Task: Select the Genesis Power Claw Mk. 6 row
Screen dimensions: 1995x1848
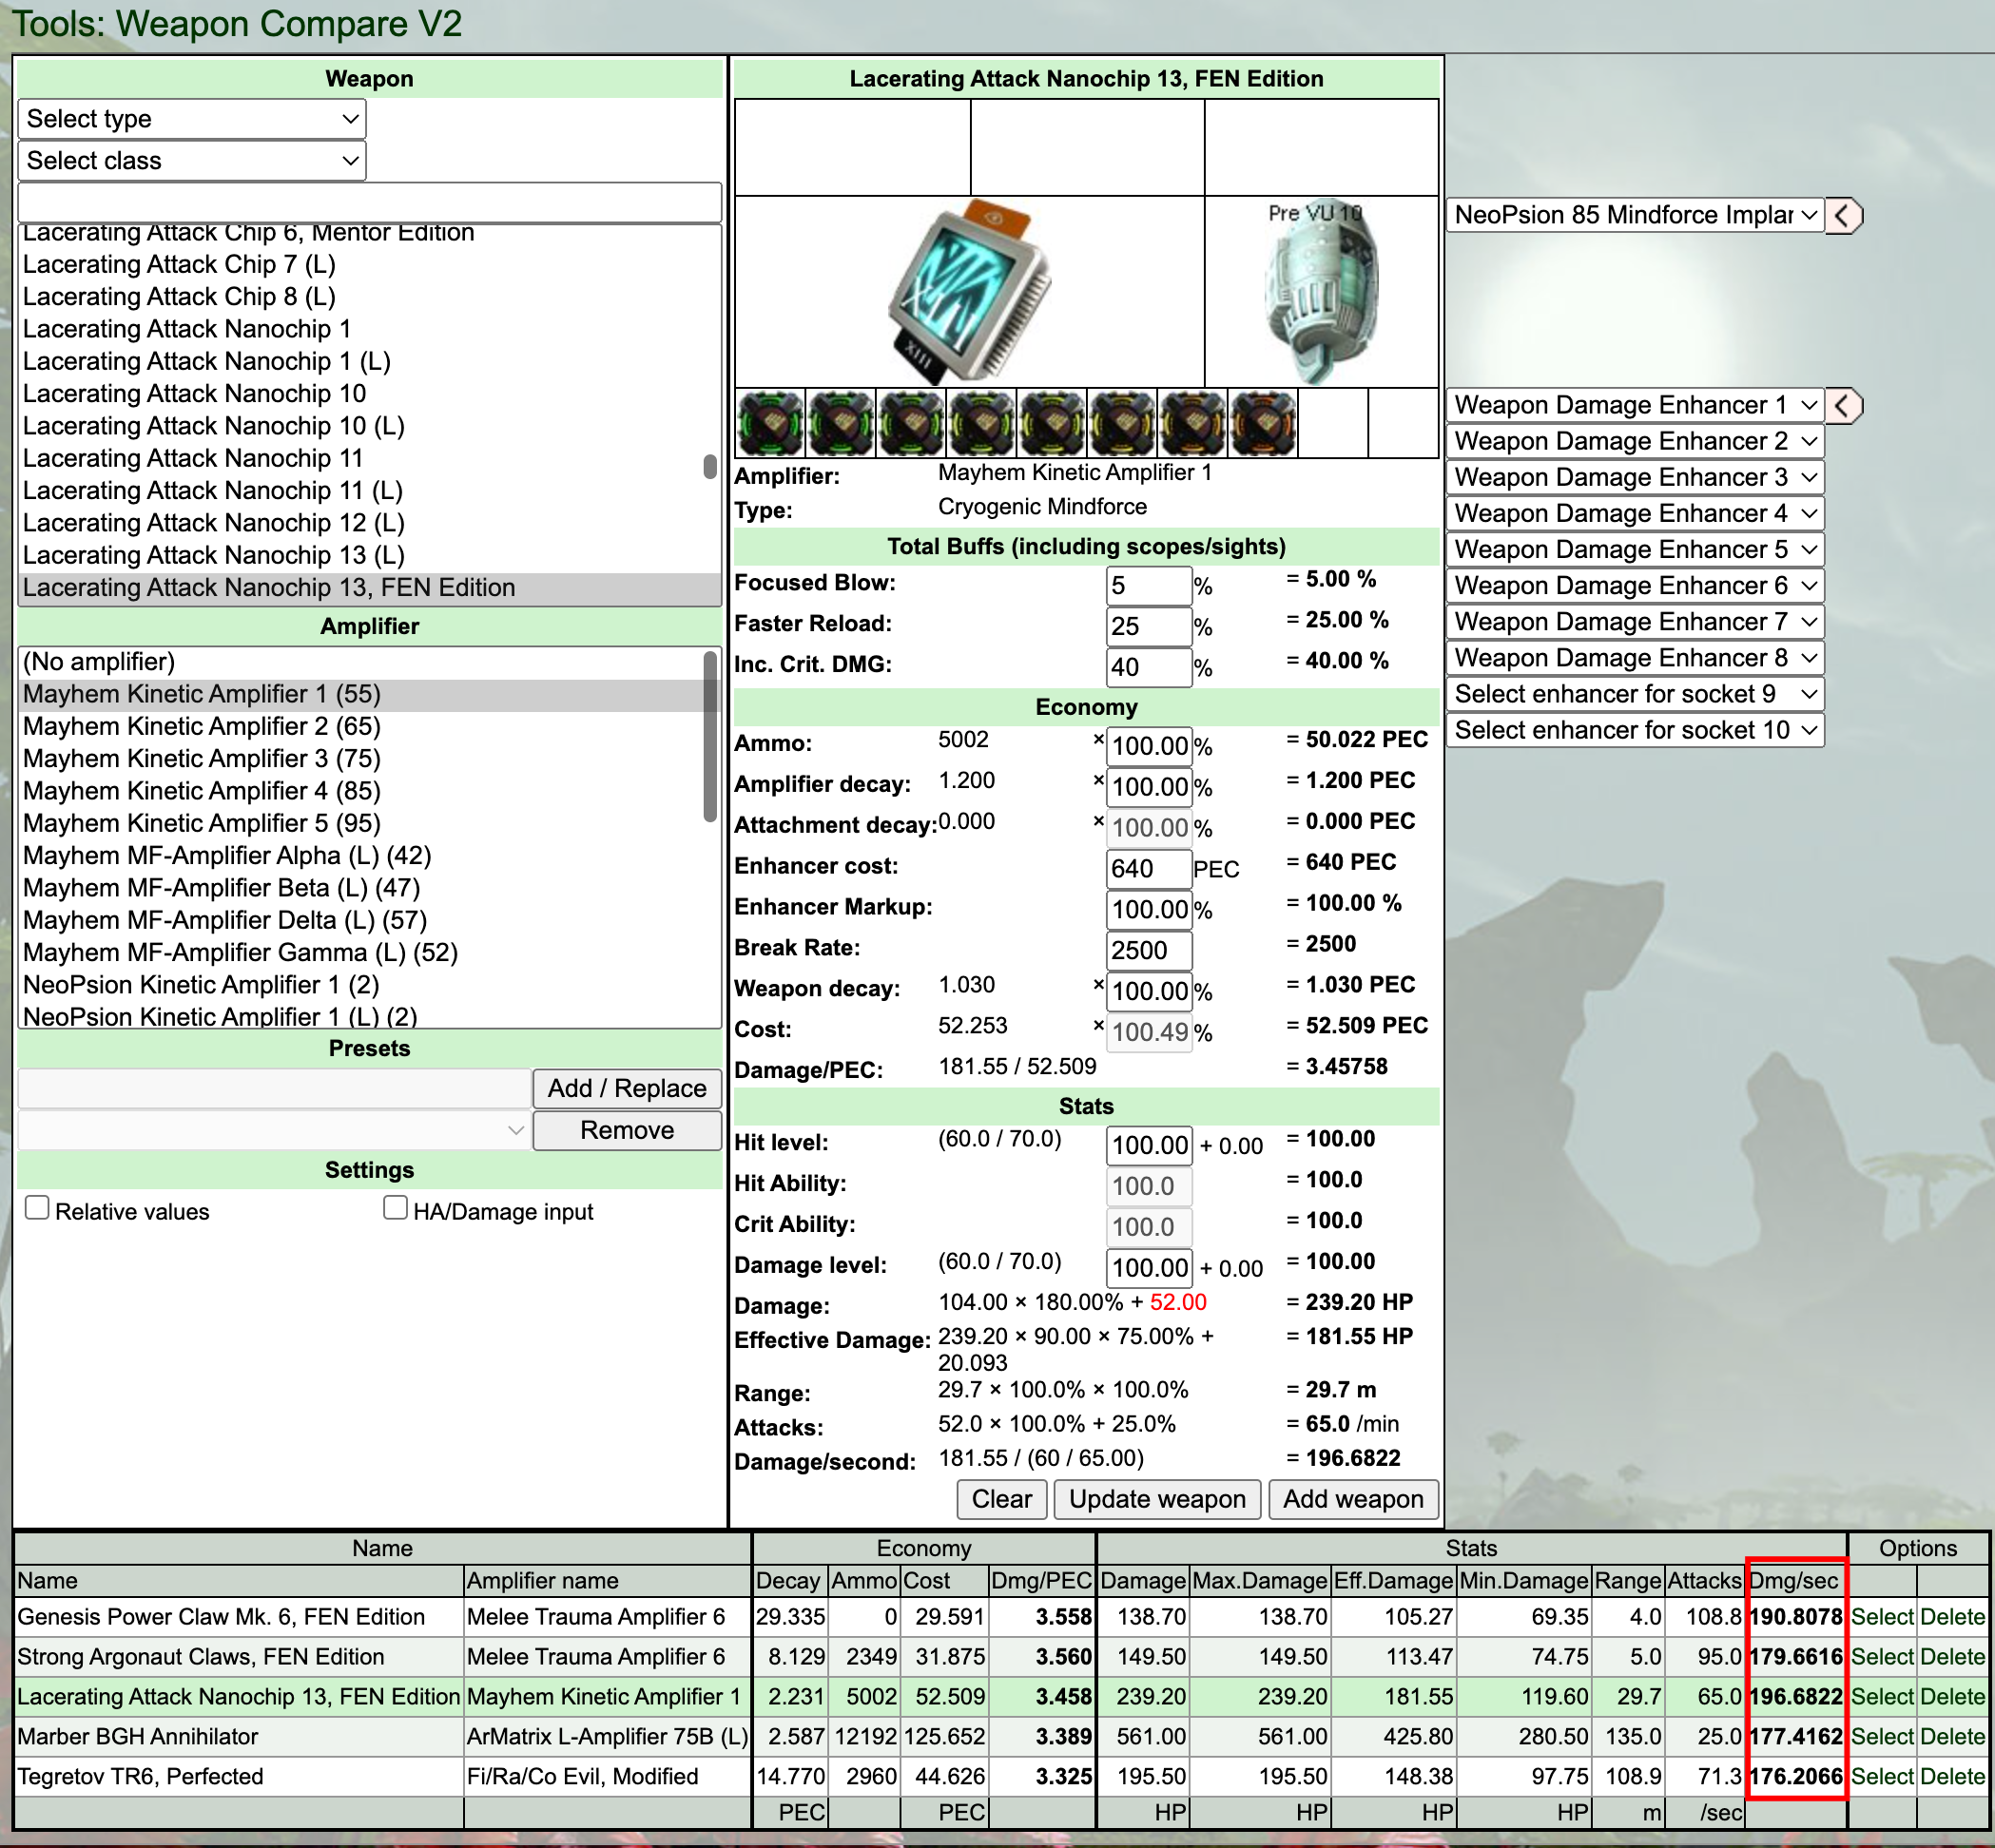Action: pyautogui.click(x=1882, y=1617)
